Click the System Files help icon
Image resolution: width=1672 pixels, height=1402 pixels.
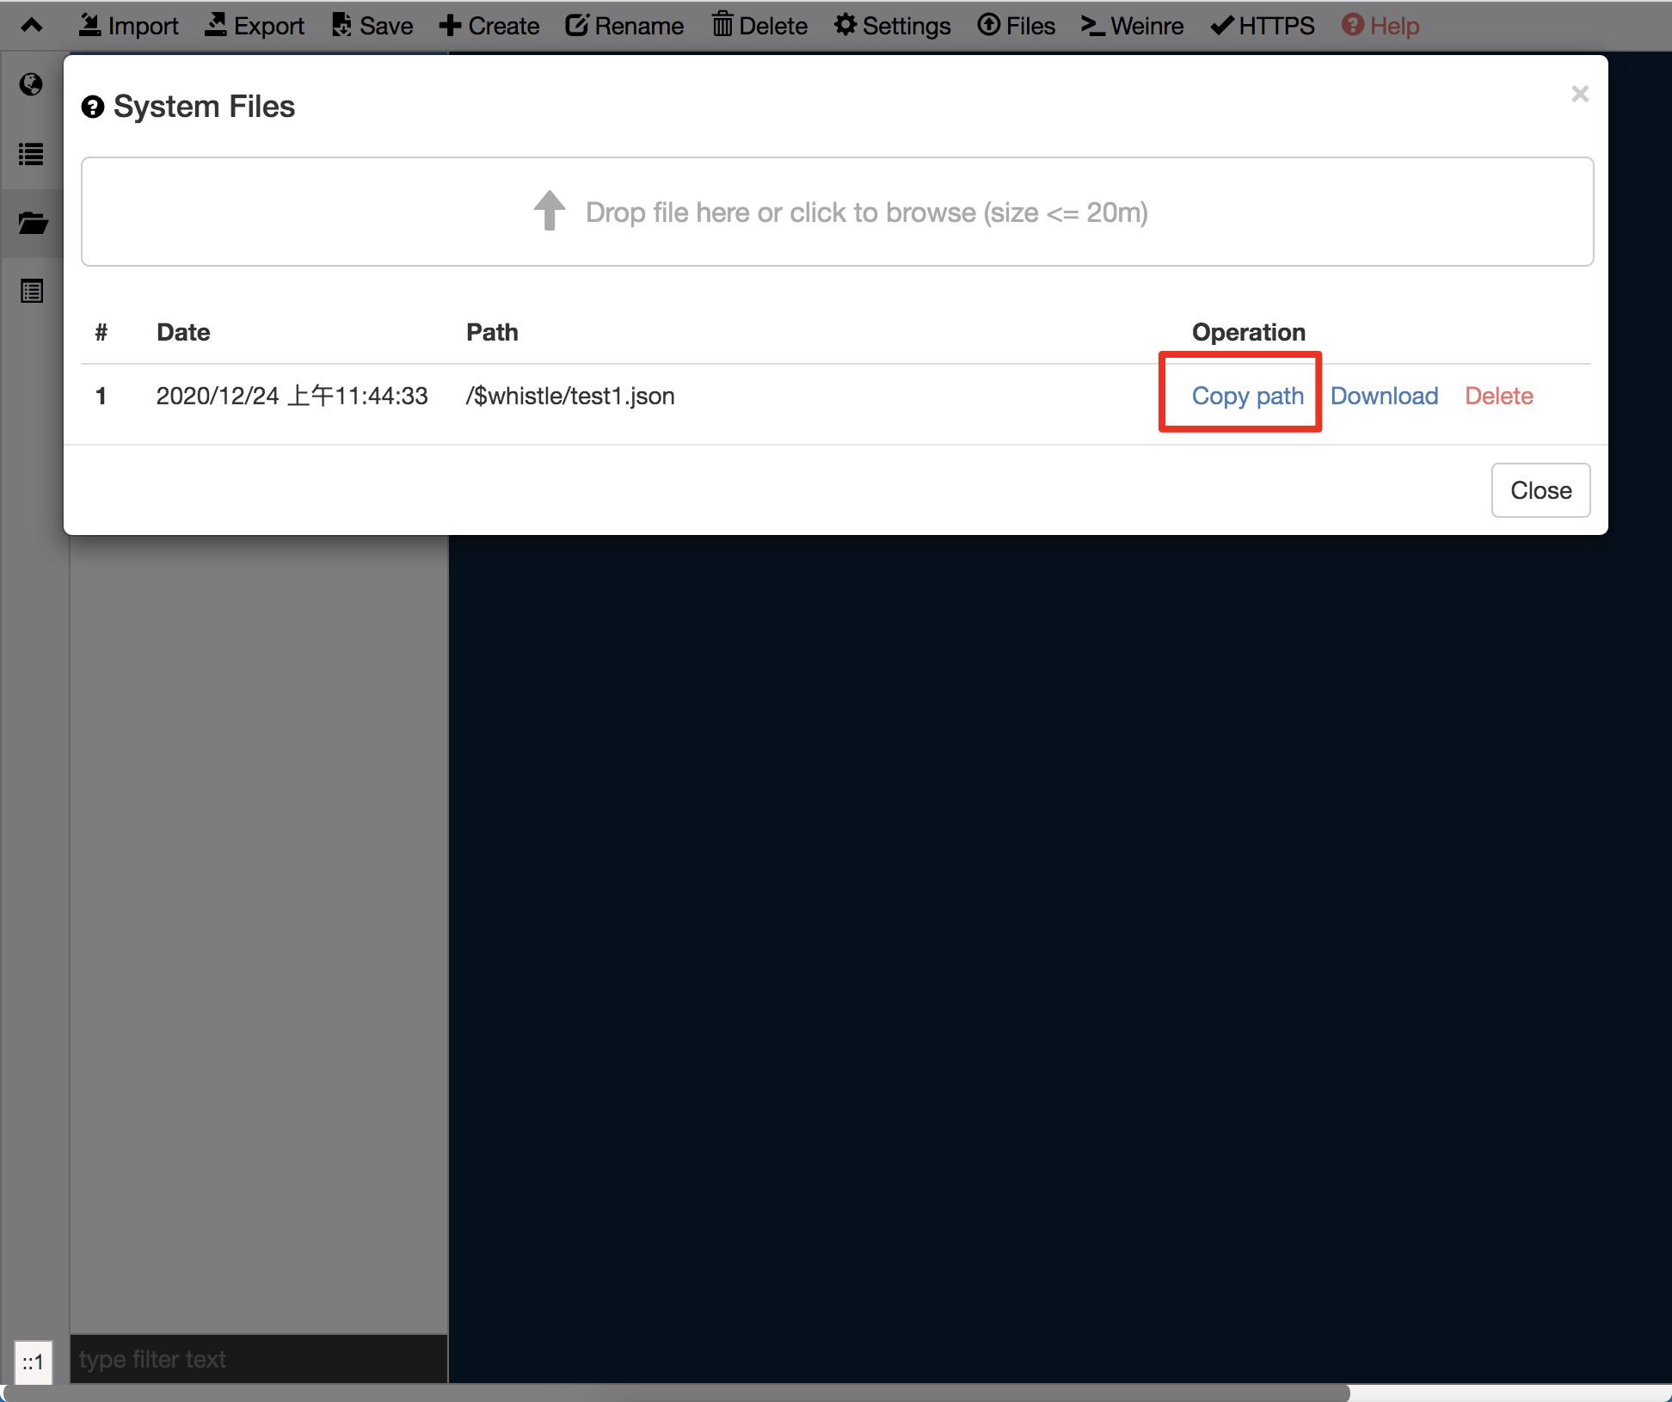(93, 108)
